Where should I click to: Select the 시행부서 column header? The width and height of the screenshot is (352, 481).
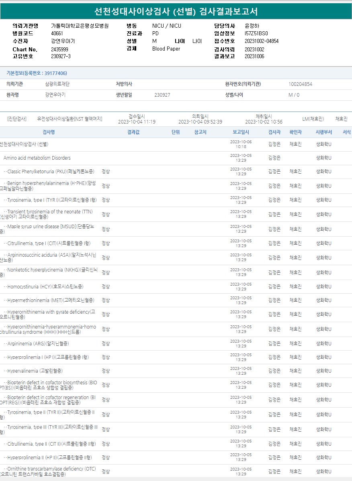coord(323,132)
